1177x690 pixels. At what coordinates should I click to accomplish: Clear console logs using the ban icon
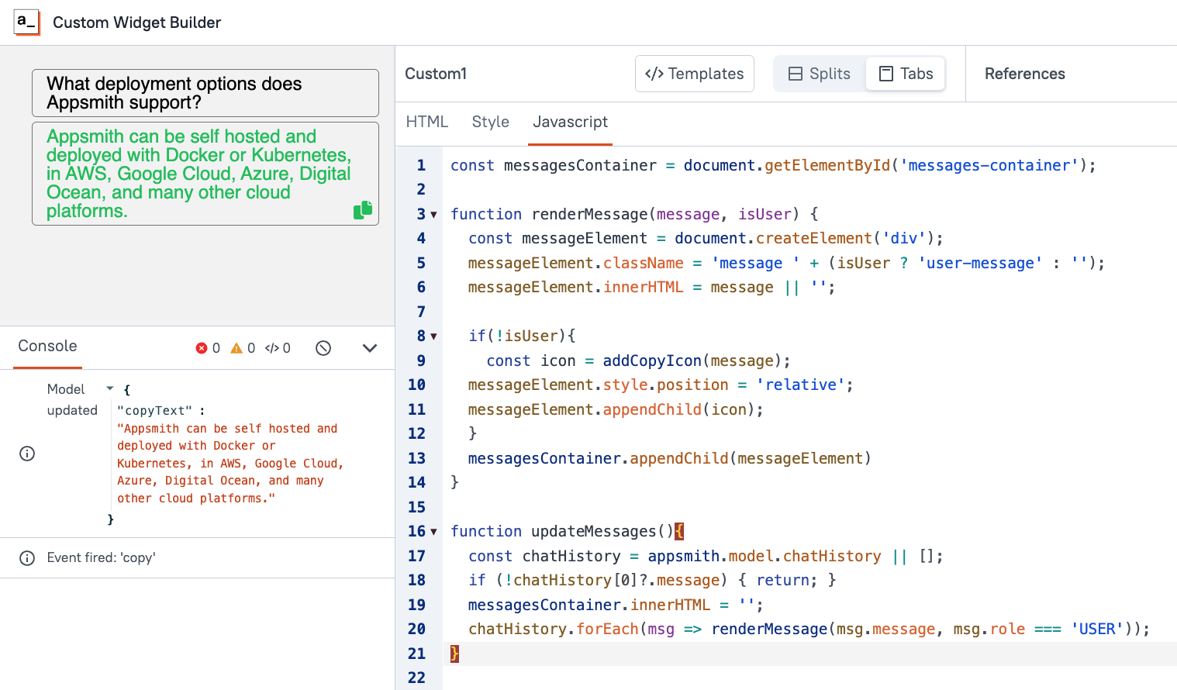click(323, 347)
